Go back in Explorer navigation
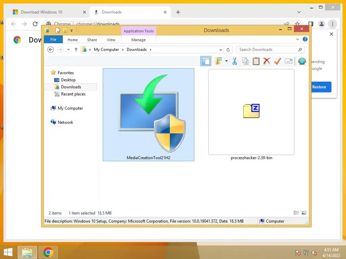This screenshot has width=346, height=259. pyautogui.click(x=51, y=50)
